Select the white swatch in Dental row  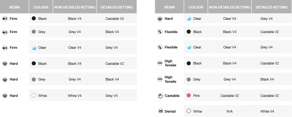point(189,111)
